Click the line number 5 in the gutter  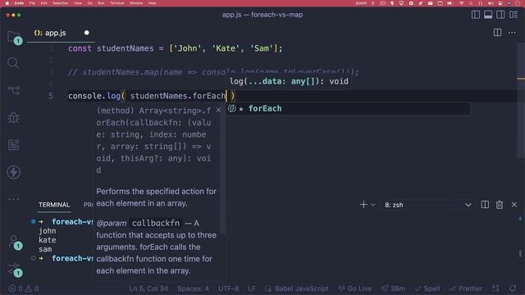click(x=51, y=96)
